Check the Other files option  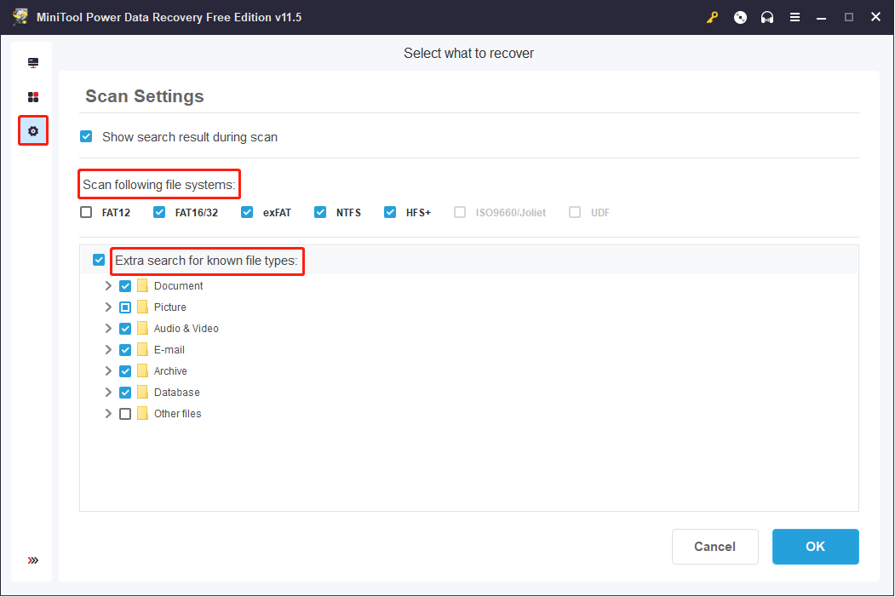pyautogui.click(x=125, y=413)
